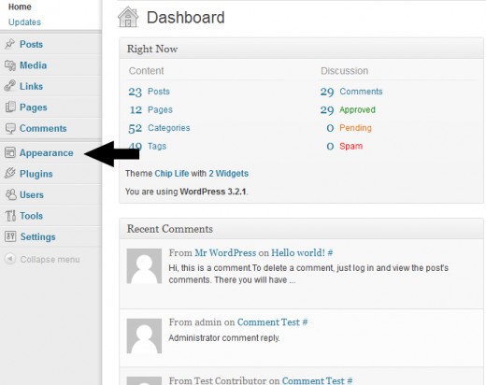The height and width of the screenshot is (385, 486).
Task: Click the Users icon in sidebar
Action: pyautogui.click(x=10, y=194)
